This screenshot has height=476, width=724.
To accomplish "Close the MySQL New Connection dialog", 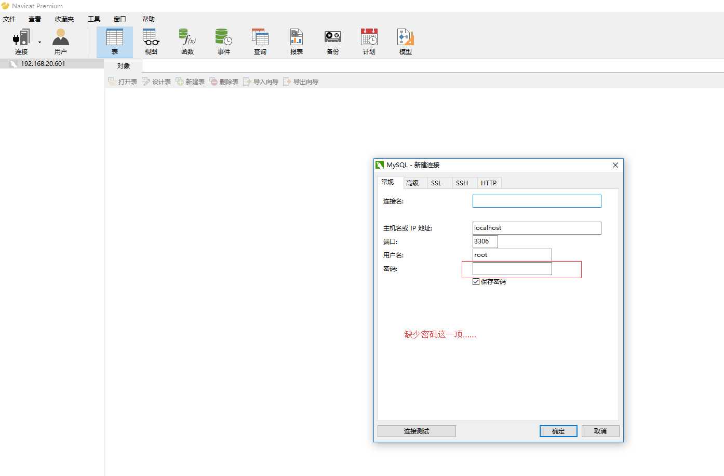I will 615,165.
